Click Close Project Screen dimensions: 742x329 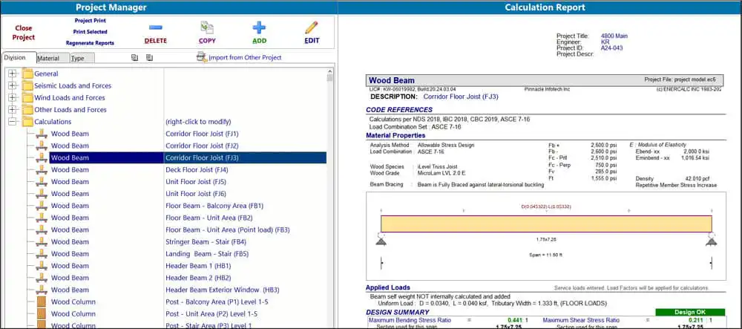[x=23, y=33]
